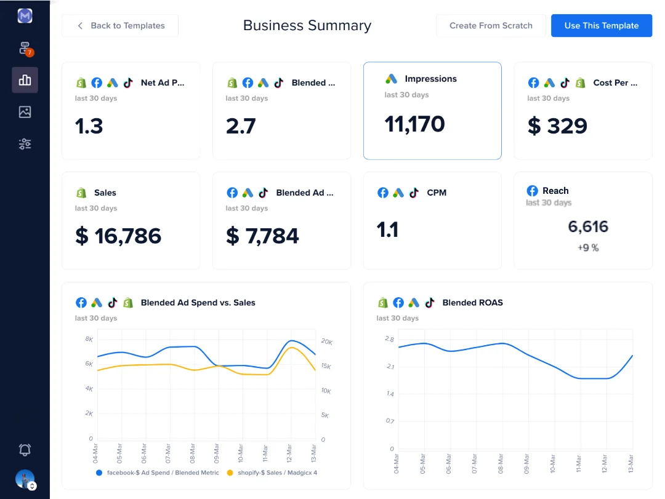This screenshot has width=665, height=499.
Task: Toggle facebook-$ Ad Spend legend blue dot
Action: click(99, 473)
